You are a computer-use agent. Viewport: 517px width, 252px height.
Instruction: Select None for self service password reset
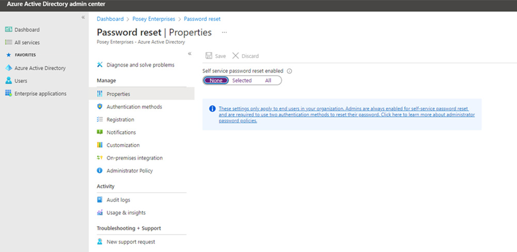point(216,81)
